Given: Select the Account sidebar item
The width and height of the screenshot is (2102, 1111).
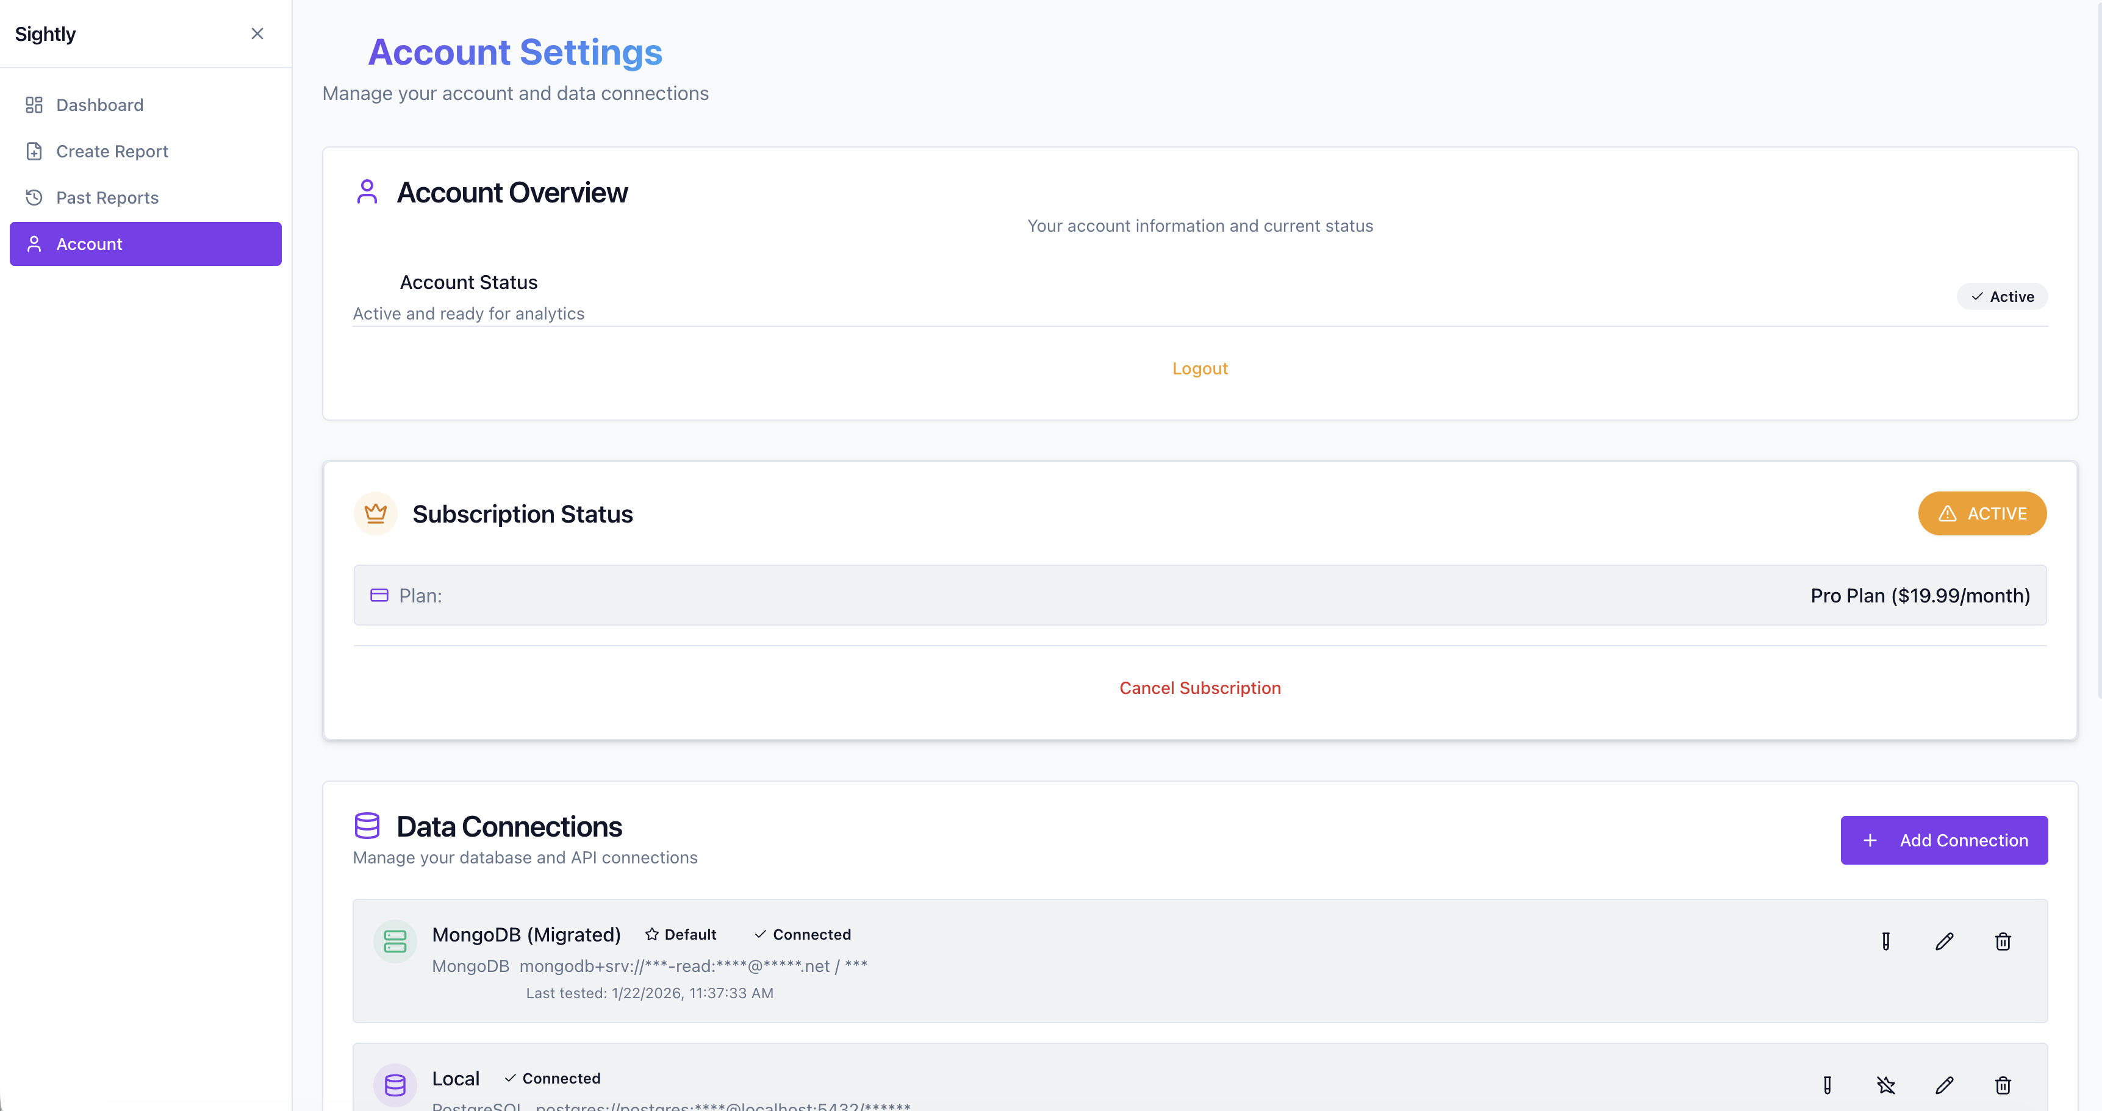Looking at the screenshot, I should tap(145, 244).
